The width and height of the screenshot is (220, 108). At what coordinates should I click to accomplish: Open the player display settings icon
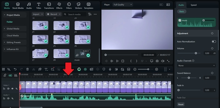pos(152,61)
